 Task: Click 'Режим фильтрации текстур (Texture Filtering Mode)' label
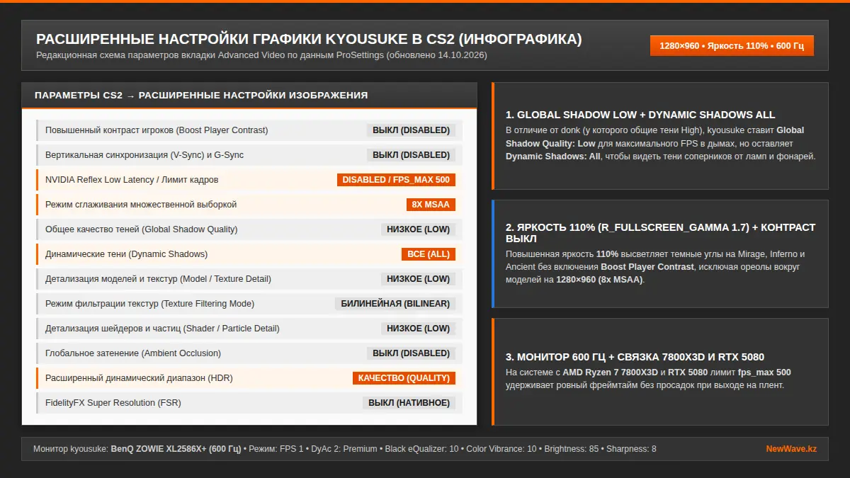(150, 304)
